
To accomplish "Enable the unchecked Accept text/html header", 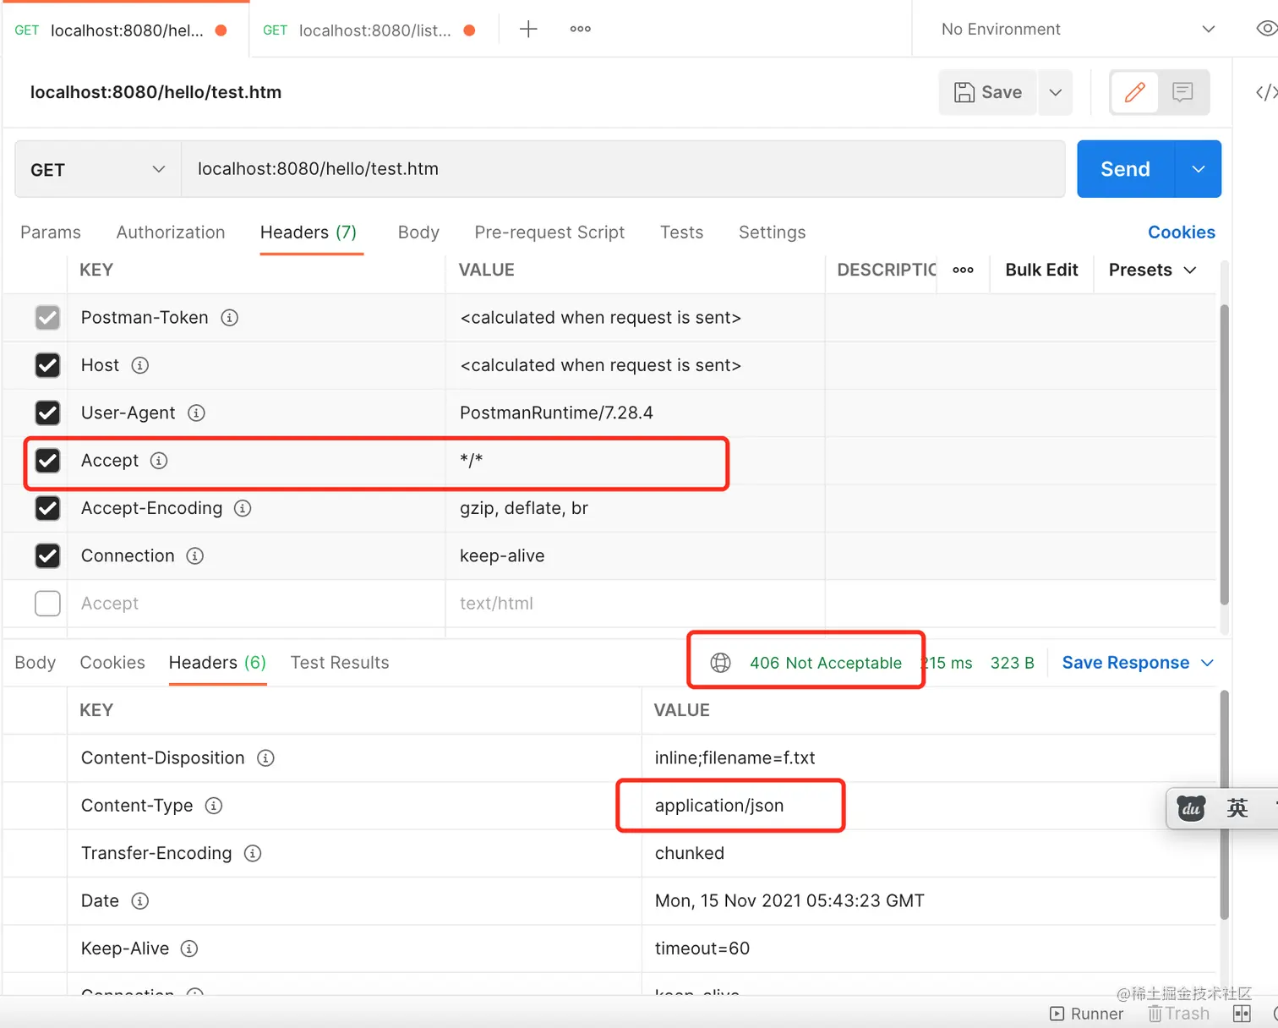I will [47, 603].
